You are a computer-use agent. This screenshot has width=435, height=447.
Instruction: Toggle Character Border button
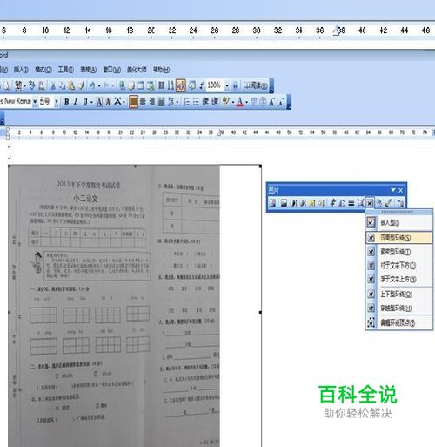click(99, 102)
